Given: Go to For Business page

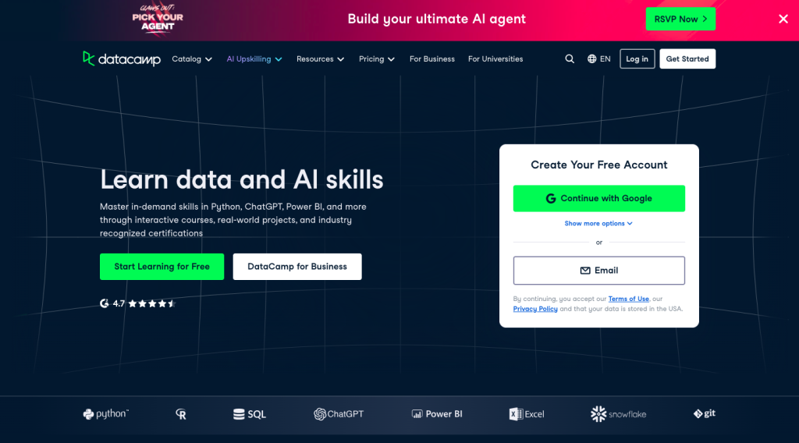Looking at the screenshot, I should (x=432, y=59).
